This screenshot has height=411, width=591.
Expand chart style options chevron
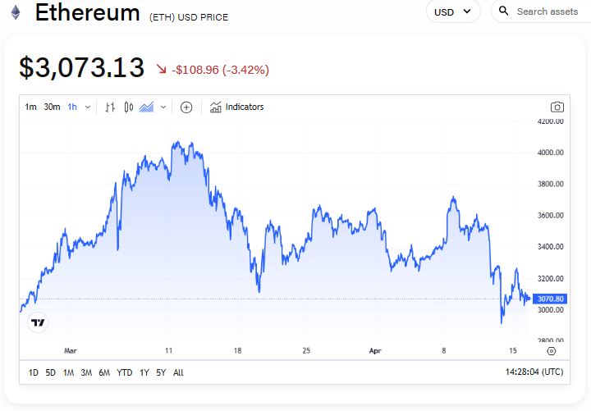point(163,107)
